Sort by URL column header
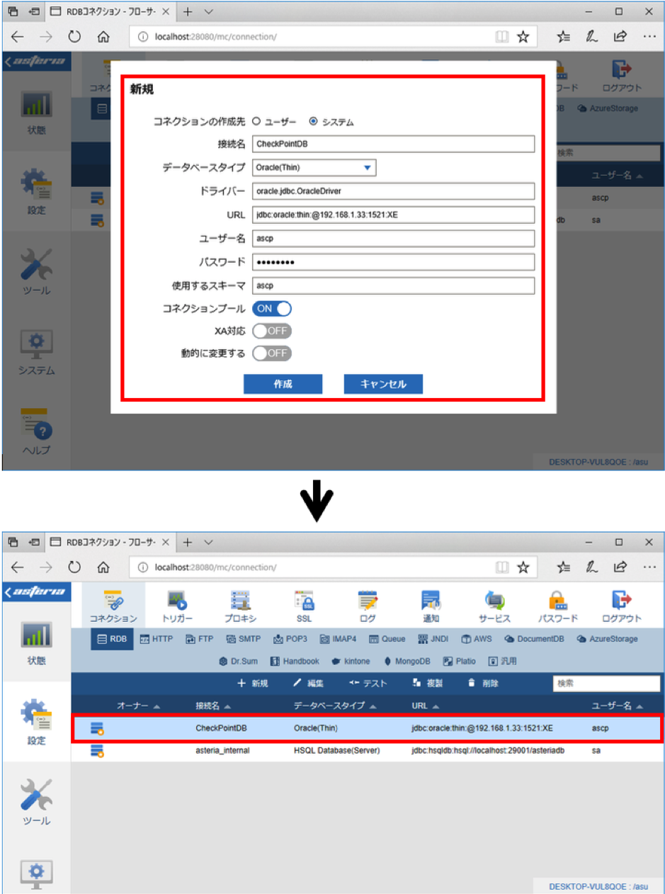This screenshot has height=894, width=665. click(x=426, y=706)
